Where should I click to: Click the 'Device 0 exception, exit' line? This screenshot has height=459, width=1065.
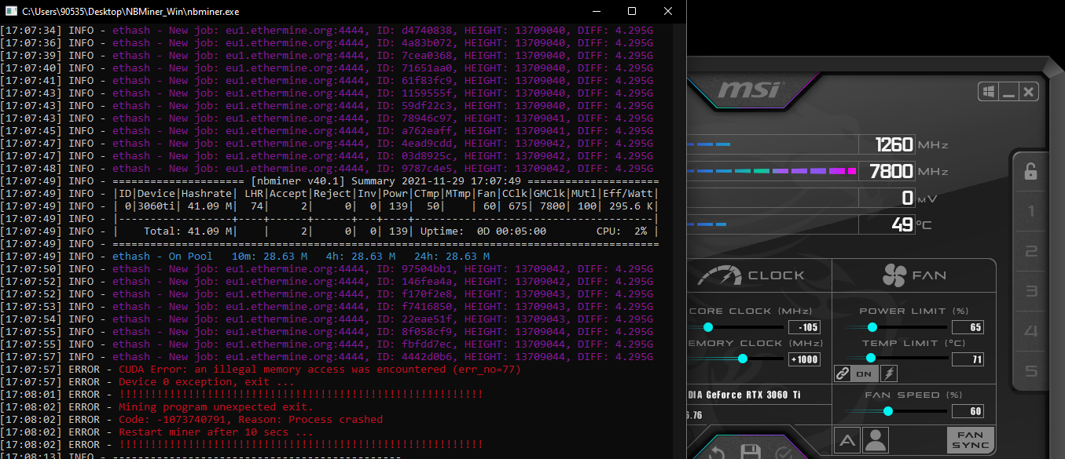pos(207,382)
